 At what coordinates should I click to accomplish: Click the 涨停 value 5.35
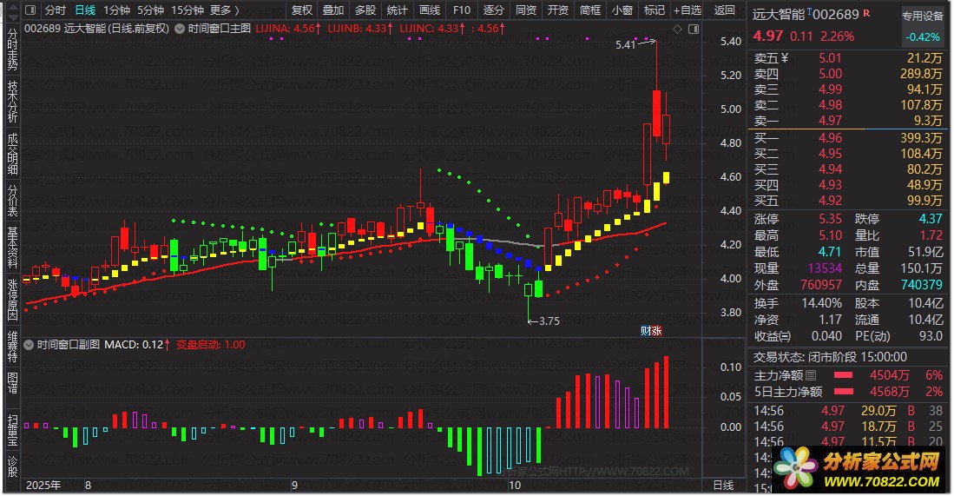pyautogui.click(x=830, y=219)
